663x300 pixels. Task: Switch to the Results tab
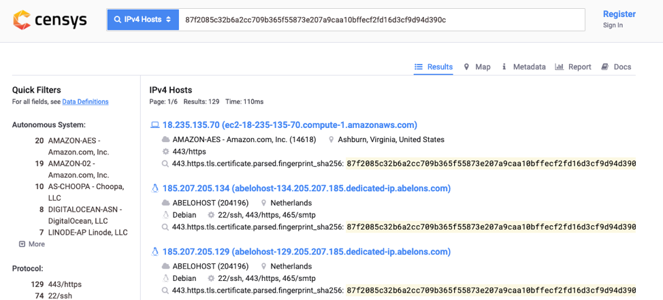(434, 67)
